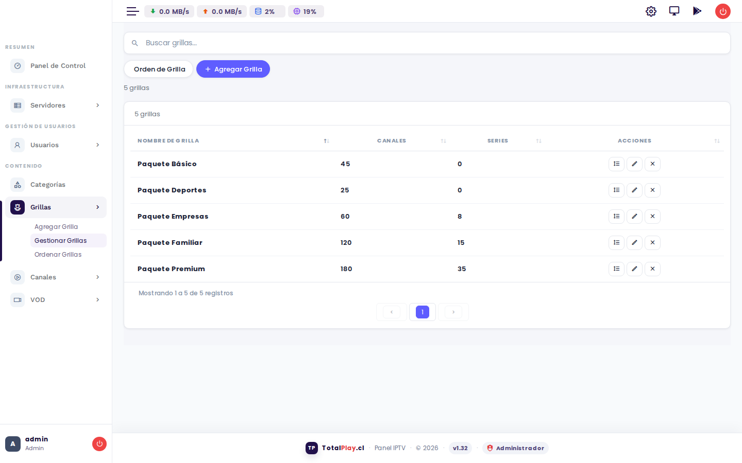Expand the Usuarios sidebar section
This screenshot has height=463, width=742.
point(56,145)
